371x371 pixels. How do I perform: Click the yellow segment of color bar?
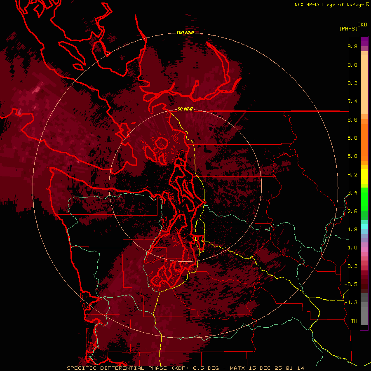click(x=364, y=176)
